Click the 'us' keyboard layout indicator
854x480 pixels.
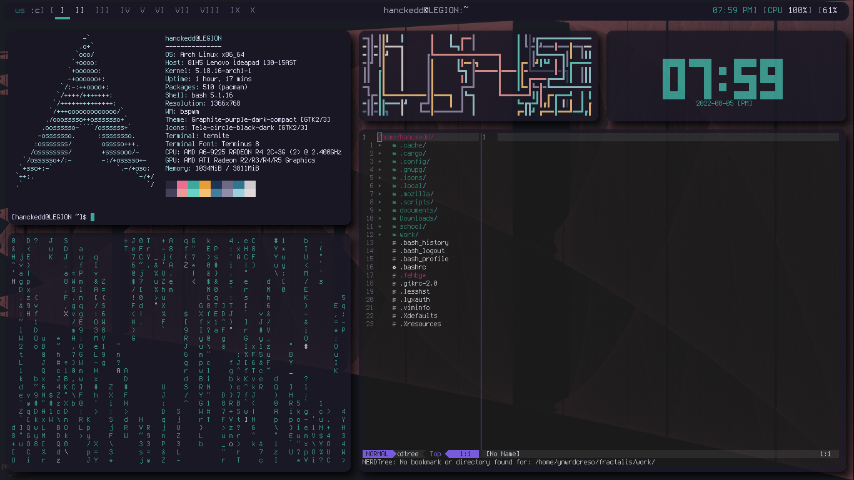(x=19, y=10)
